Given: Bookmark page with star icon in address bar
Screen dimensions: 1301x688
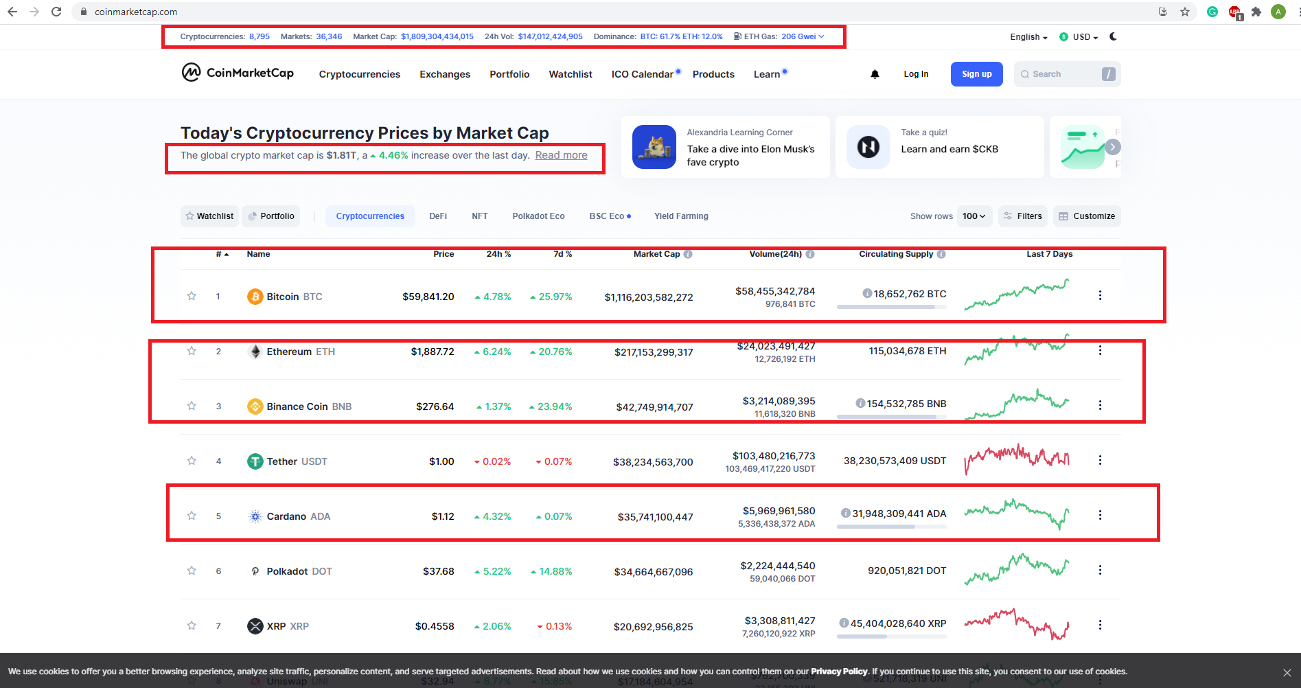Looking at the screenshot, I should coord(1185,12).
